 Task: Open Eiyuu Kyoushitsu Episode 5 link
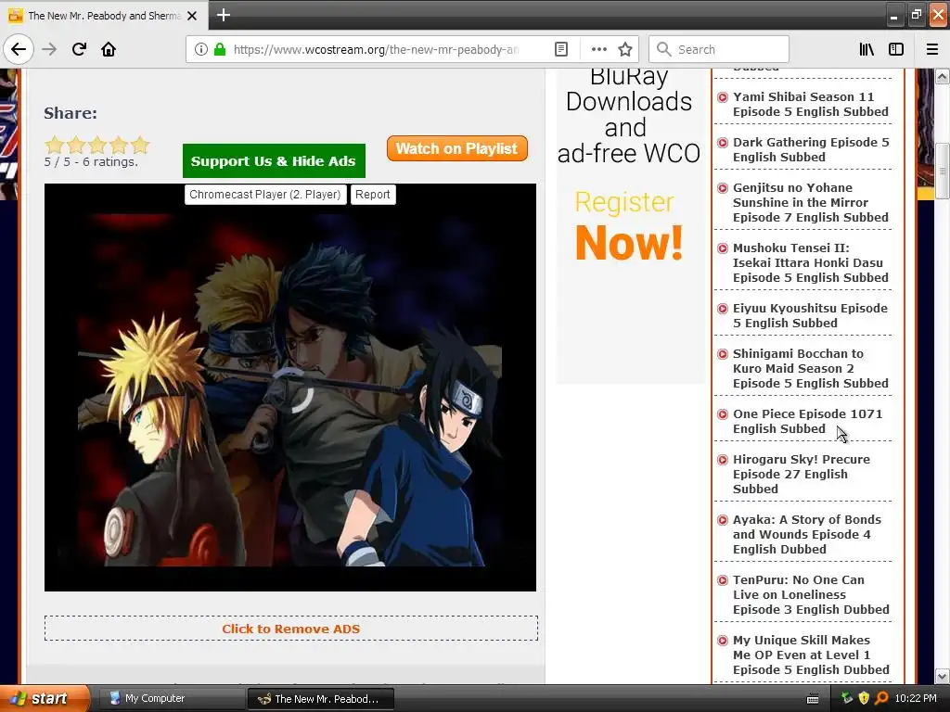(x=810, y=315)
